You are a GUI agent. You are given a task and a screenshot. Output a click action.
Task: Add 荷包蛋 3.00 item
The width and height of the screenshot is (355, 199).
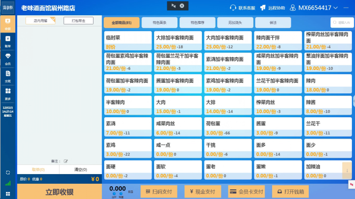[x=228, y=127]
